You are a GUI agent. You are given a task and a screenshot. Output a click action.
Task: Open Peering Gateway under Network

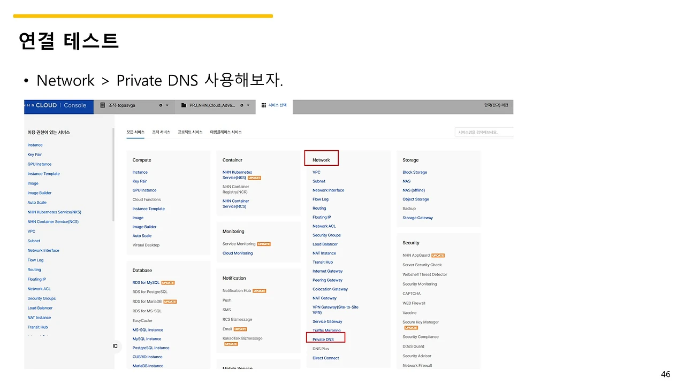328,280
